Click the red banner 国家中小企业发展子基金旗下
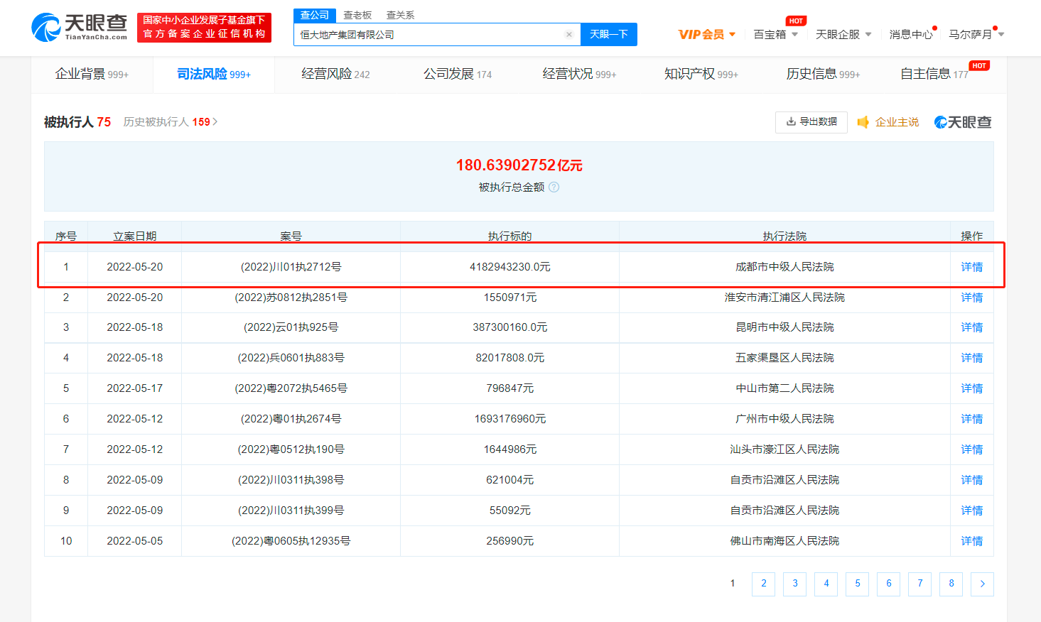The image size is (1041, 622). tap(204, 28)
